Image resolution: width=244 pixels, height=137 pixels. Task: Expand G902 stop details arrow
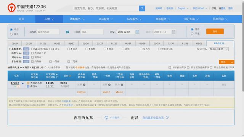(x=23, y=83)
